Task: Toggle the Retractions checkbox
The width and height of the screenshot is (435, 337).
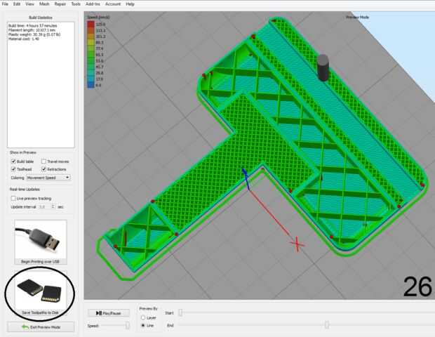Action: (x=43, y=169)
